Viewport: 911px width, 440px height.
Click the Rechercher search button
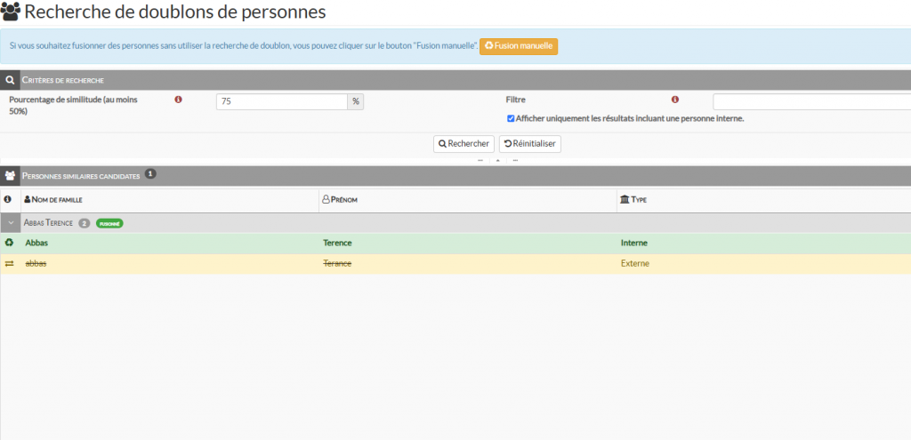coord(464,143)
